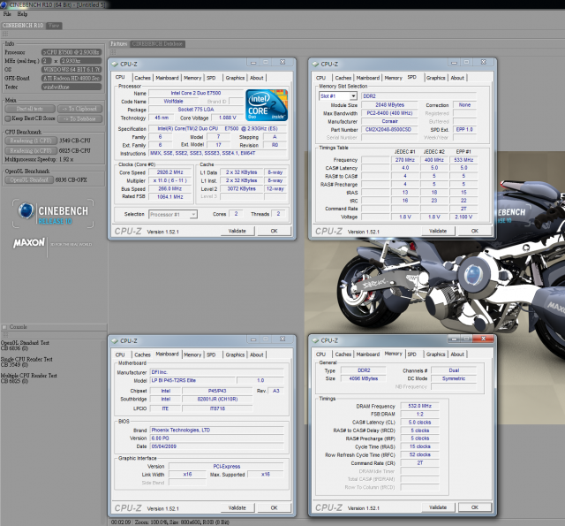565x526 pixels.
Task: Click the Tester name field
Action: pos(72,87)
